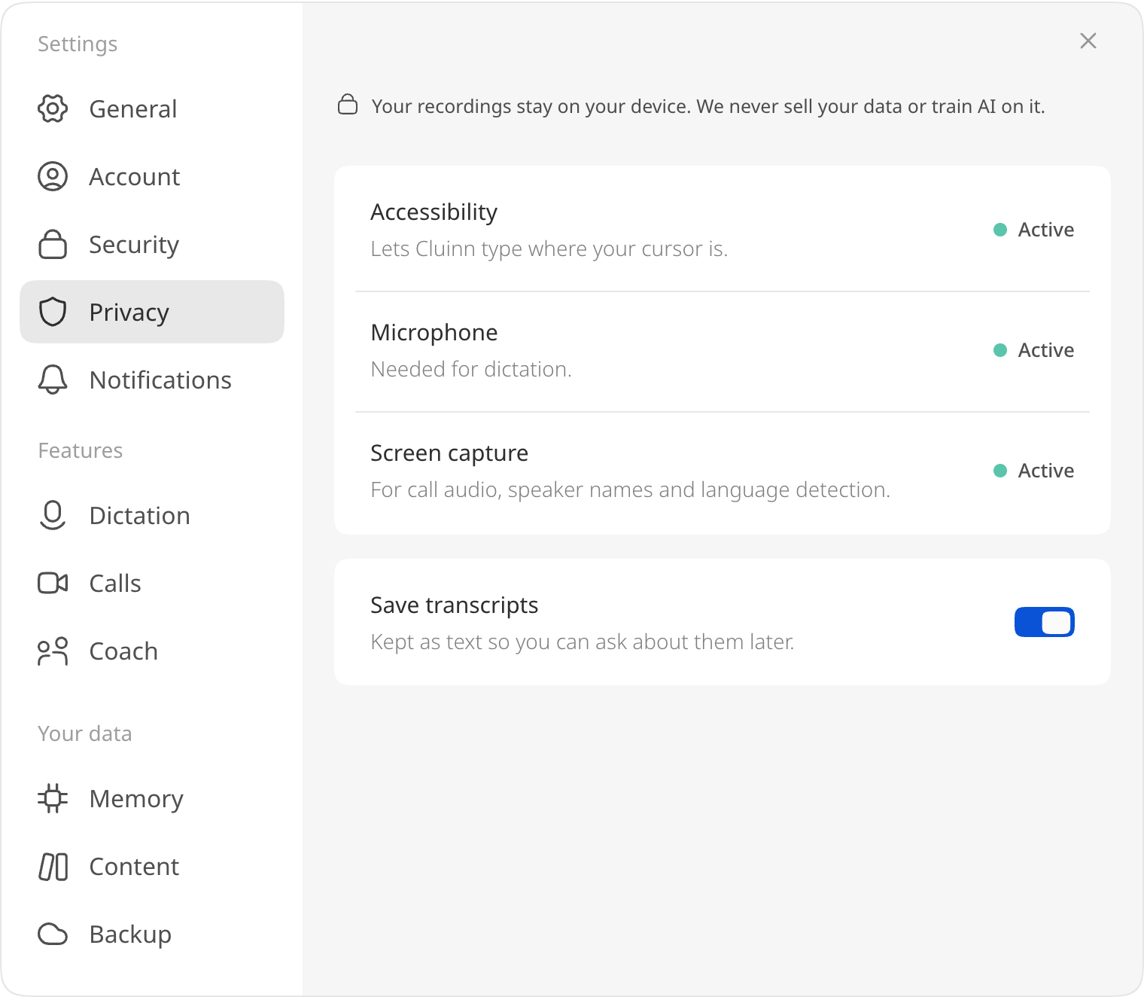Viewport: 1144px width, 997px height.
Task: Click the Settings heading in sidebar
Action: [78, 44]
